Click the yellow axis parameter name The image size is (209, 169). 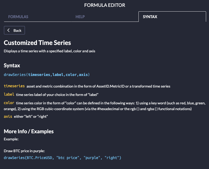tap(8, 116)
